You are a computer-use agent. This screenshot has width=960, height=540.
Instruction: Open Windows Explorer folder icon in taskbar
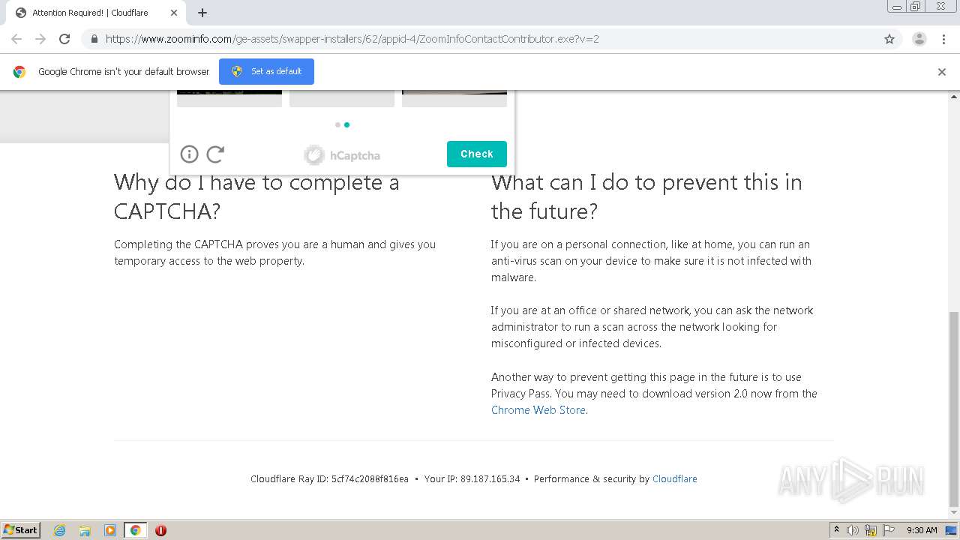pyautogui.click(x=85, y=530)
